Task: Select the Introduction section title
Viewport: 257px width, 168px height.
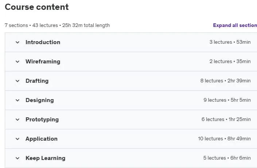Action: tap(43, 42)
